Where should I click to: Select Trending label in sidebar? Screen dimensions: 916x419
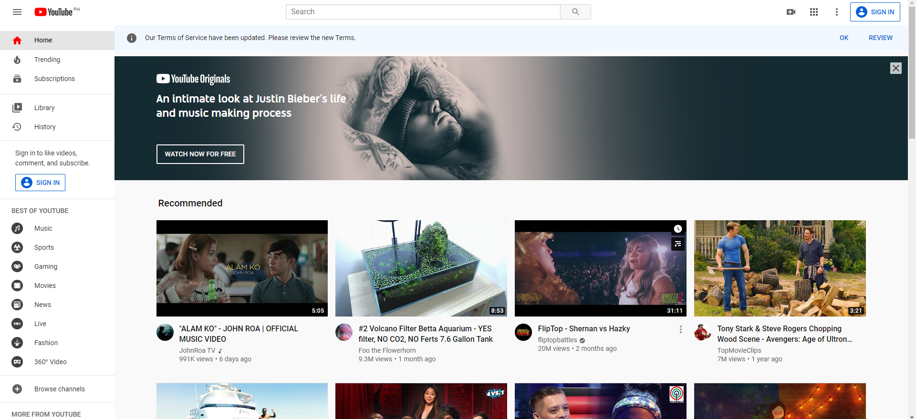(x=47, y=60)
